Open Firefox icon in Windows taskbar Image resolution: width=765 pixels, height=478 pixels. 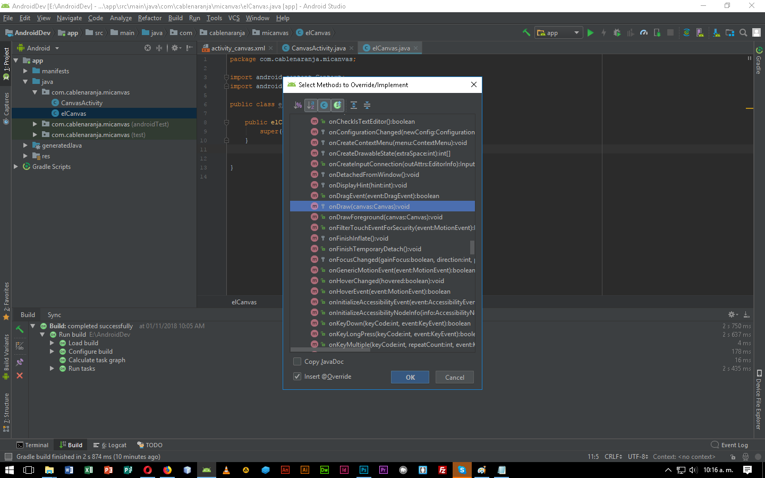[x=167, y=470]
